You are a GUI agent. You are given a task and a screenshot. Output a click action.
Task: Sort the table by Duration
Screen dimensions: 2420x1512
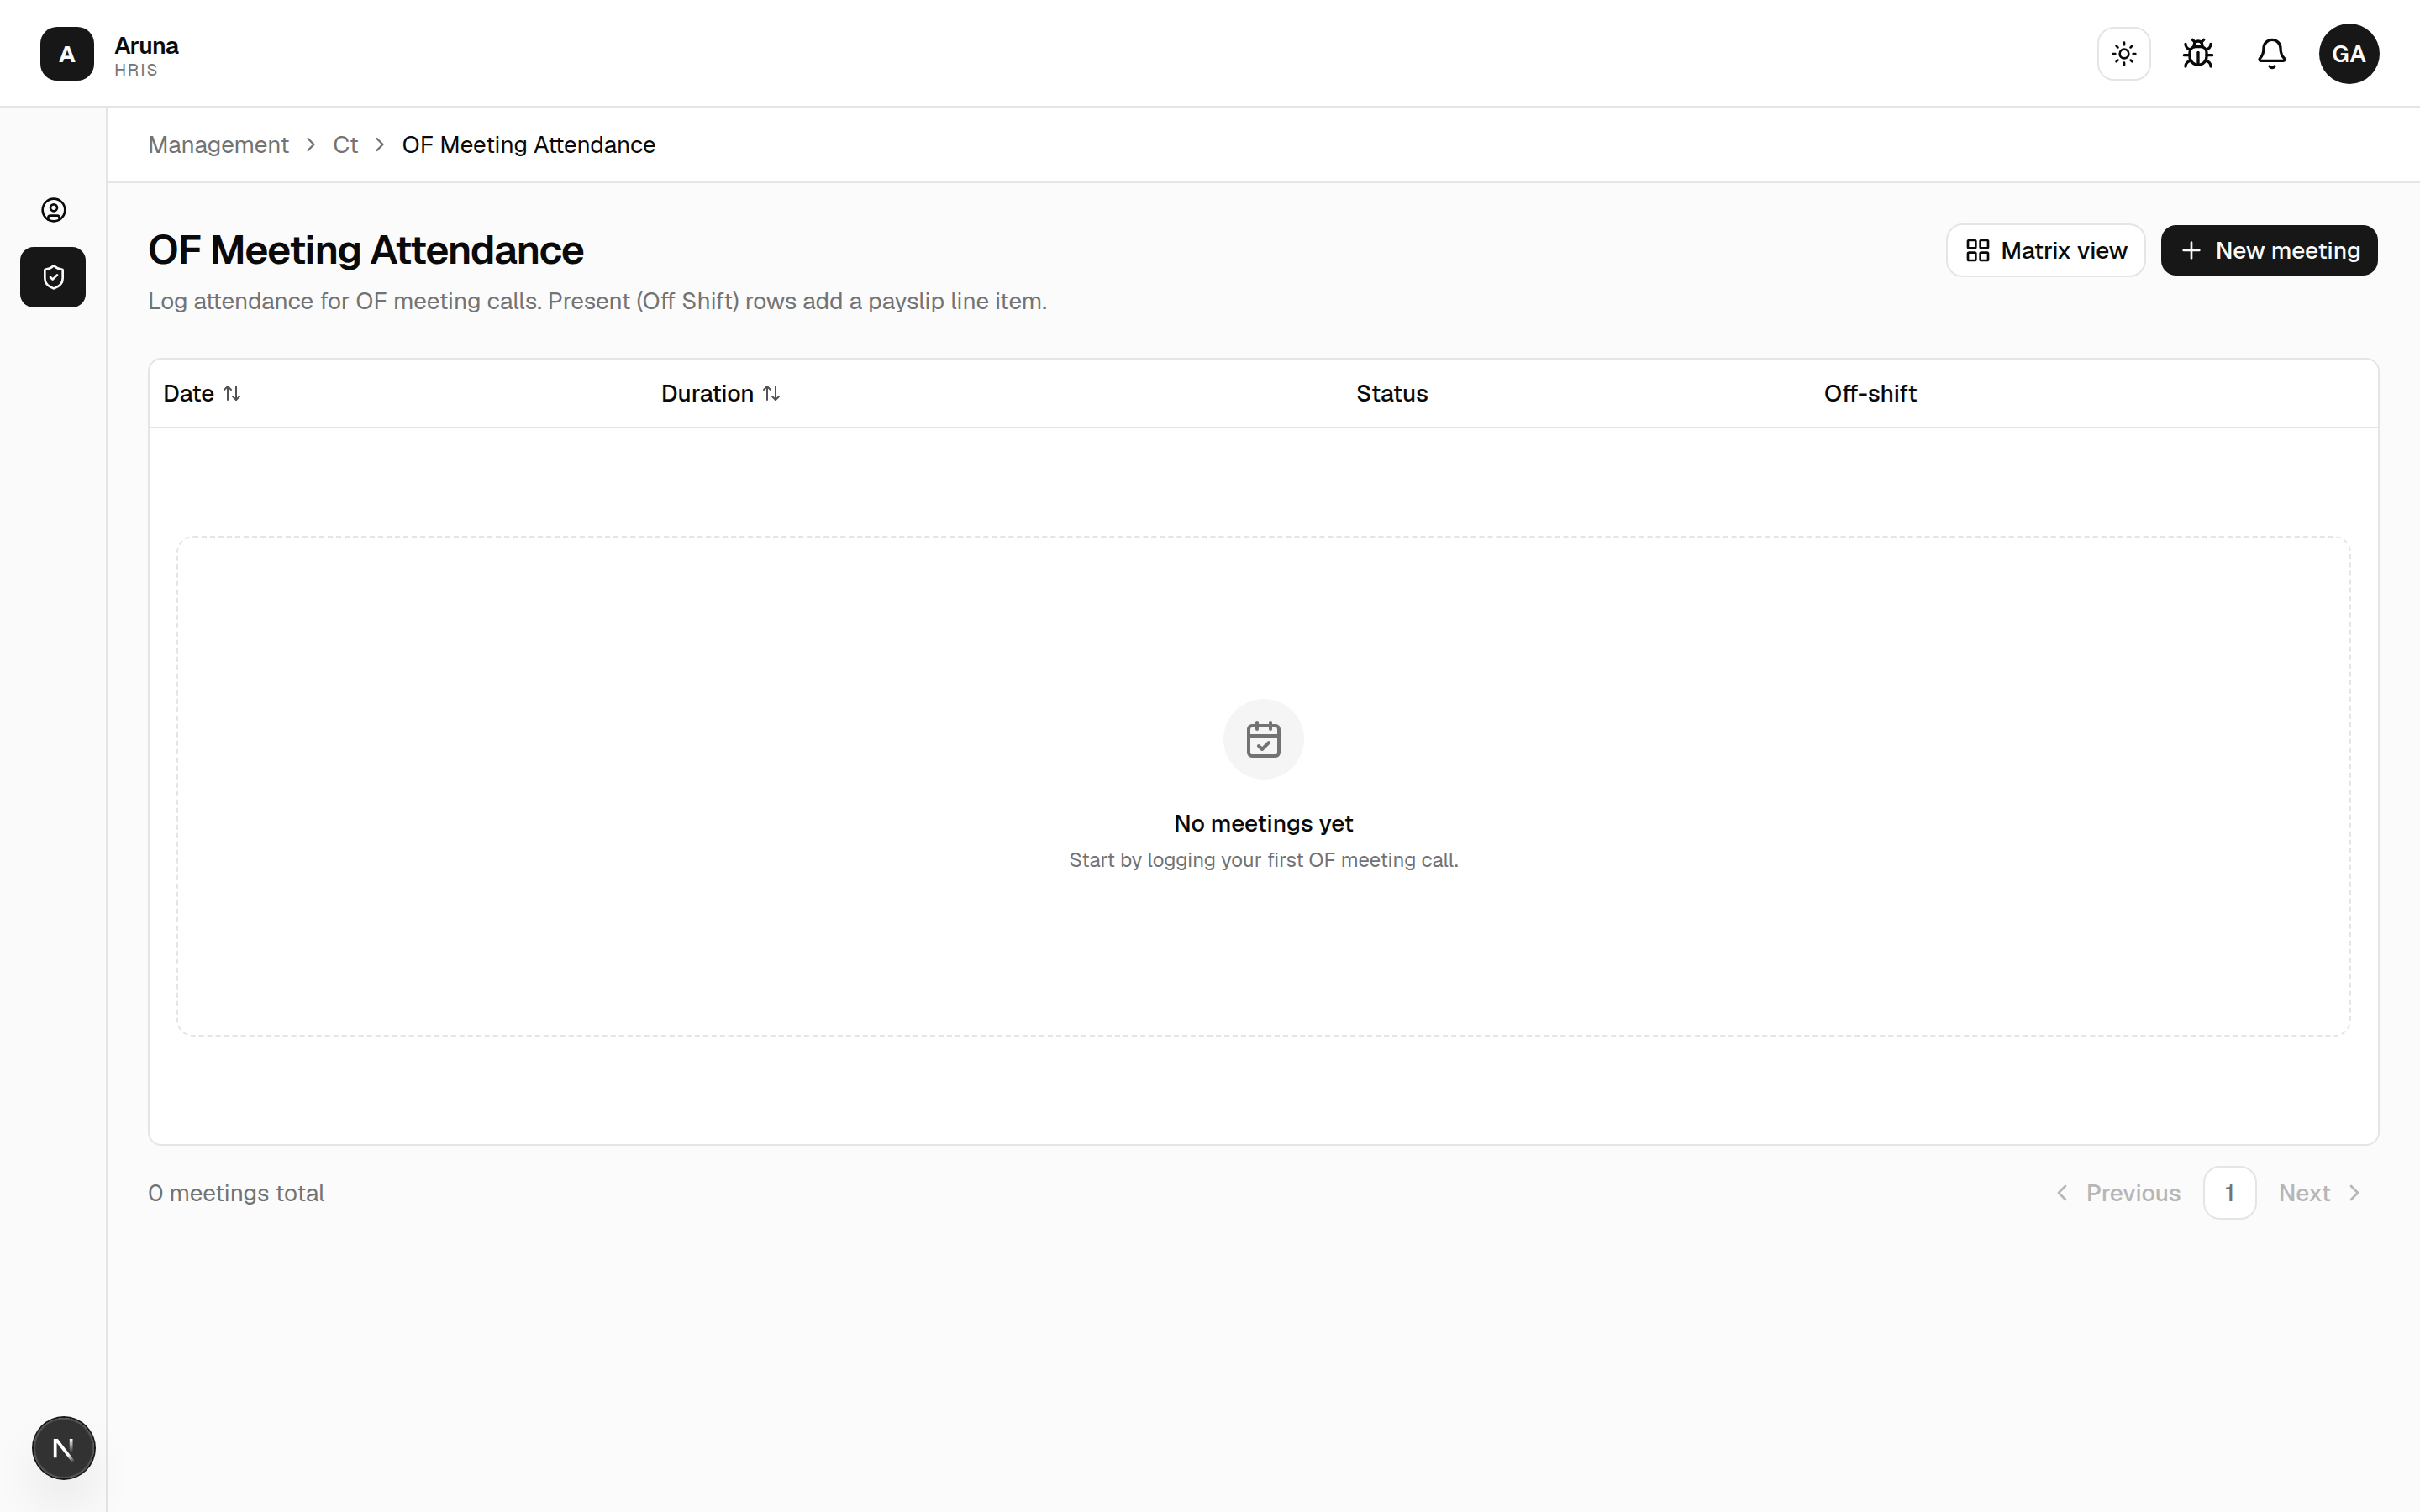pyautogui.click(x=720, y=394)
